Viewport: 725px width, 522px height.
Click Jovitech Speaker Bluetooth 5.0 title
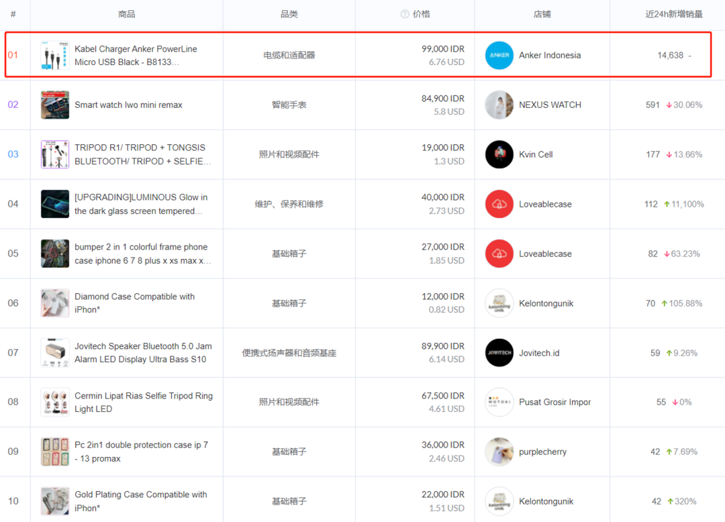point(144,352)
